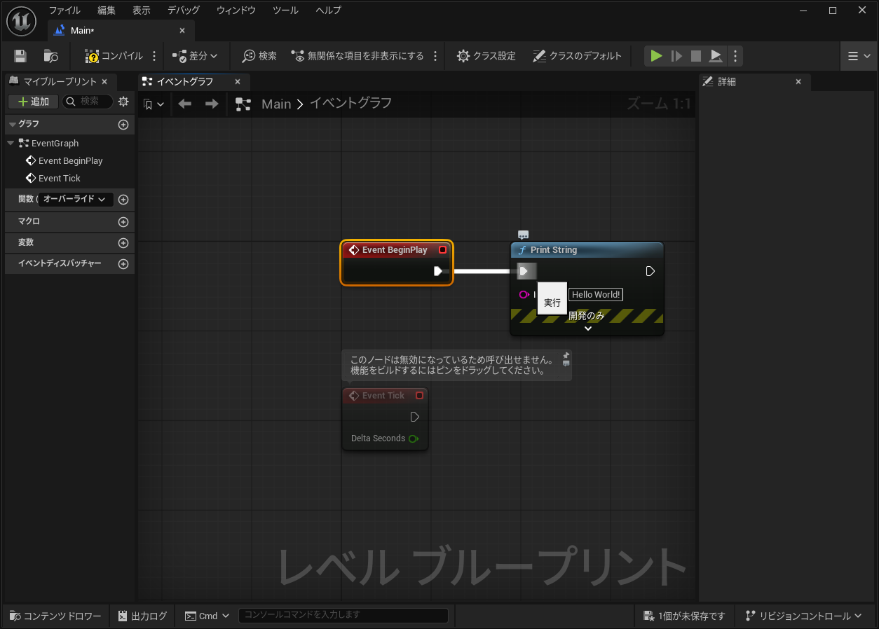Open options next to hide unrelated button
The width and height of the screenshot is (879, 629).
pos(435,56)
